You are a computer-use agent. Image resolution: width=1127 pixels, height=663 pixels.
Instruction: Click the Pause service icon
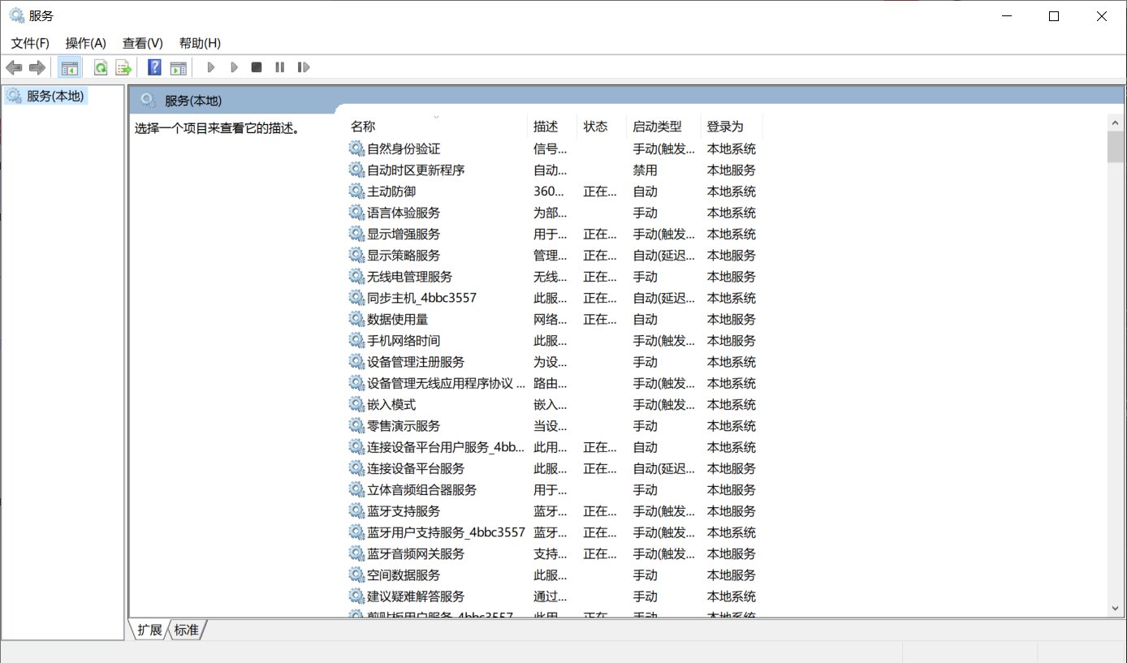tap(280, 67)
